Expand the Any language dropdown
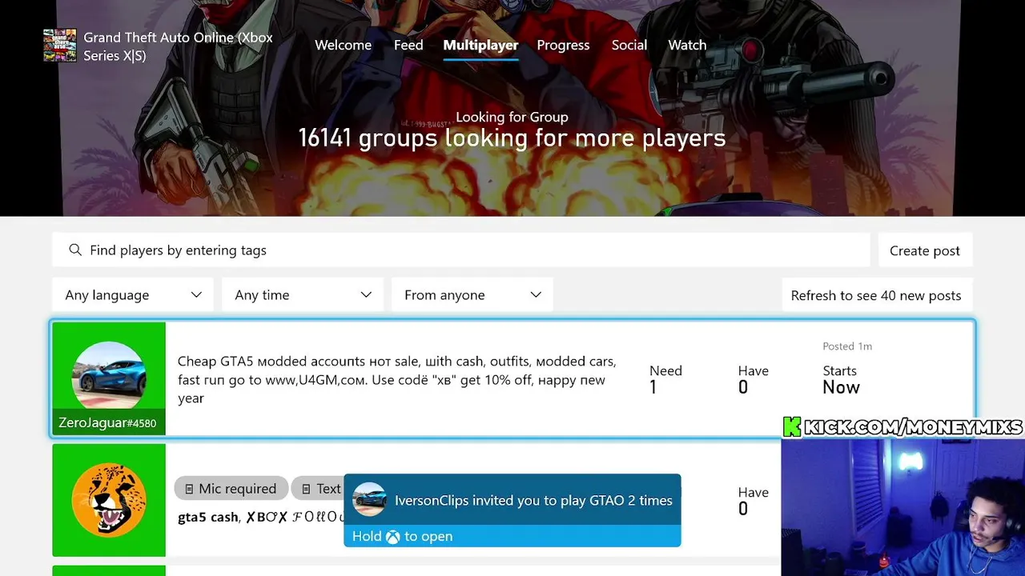This screenshot has width=1025, height=576. (x=133, y=294)
